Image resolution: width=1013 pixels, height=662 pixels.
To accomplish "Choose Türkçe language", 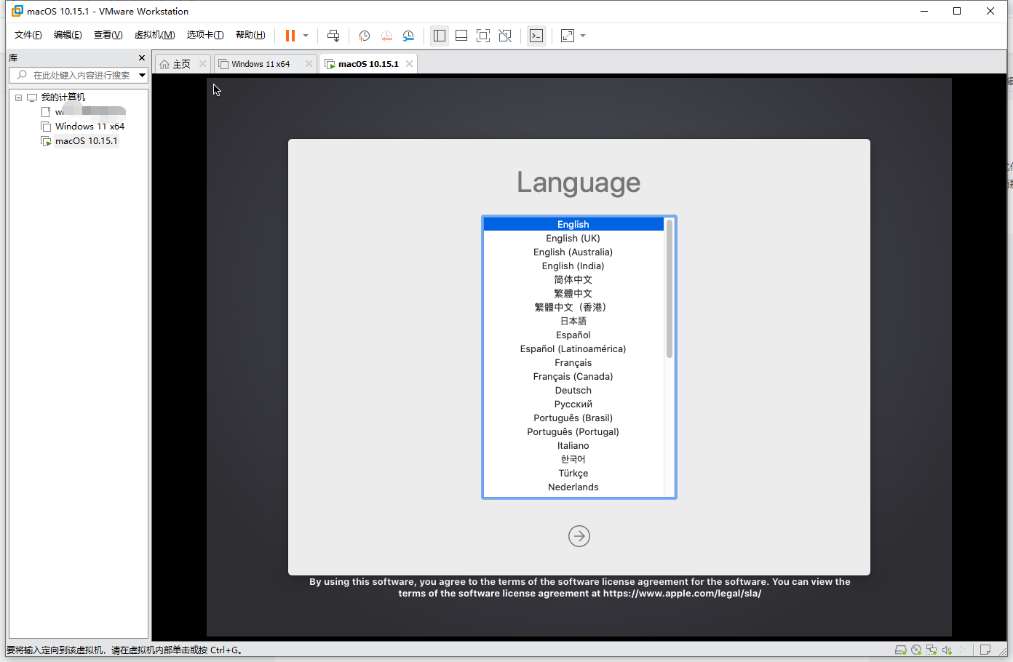I will click(573, 473).
